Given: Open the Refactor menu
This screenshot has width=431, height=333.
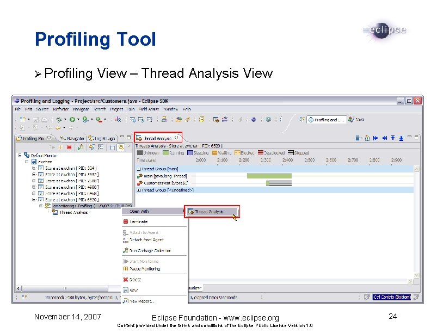Looking at the screenshot, I should (61, 109).
